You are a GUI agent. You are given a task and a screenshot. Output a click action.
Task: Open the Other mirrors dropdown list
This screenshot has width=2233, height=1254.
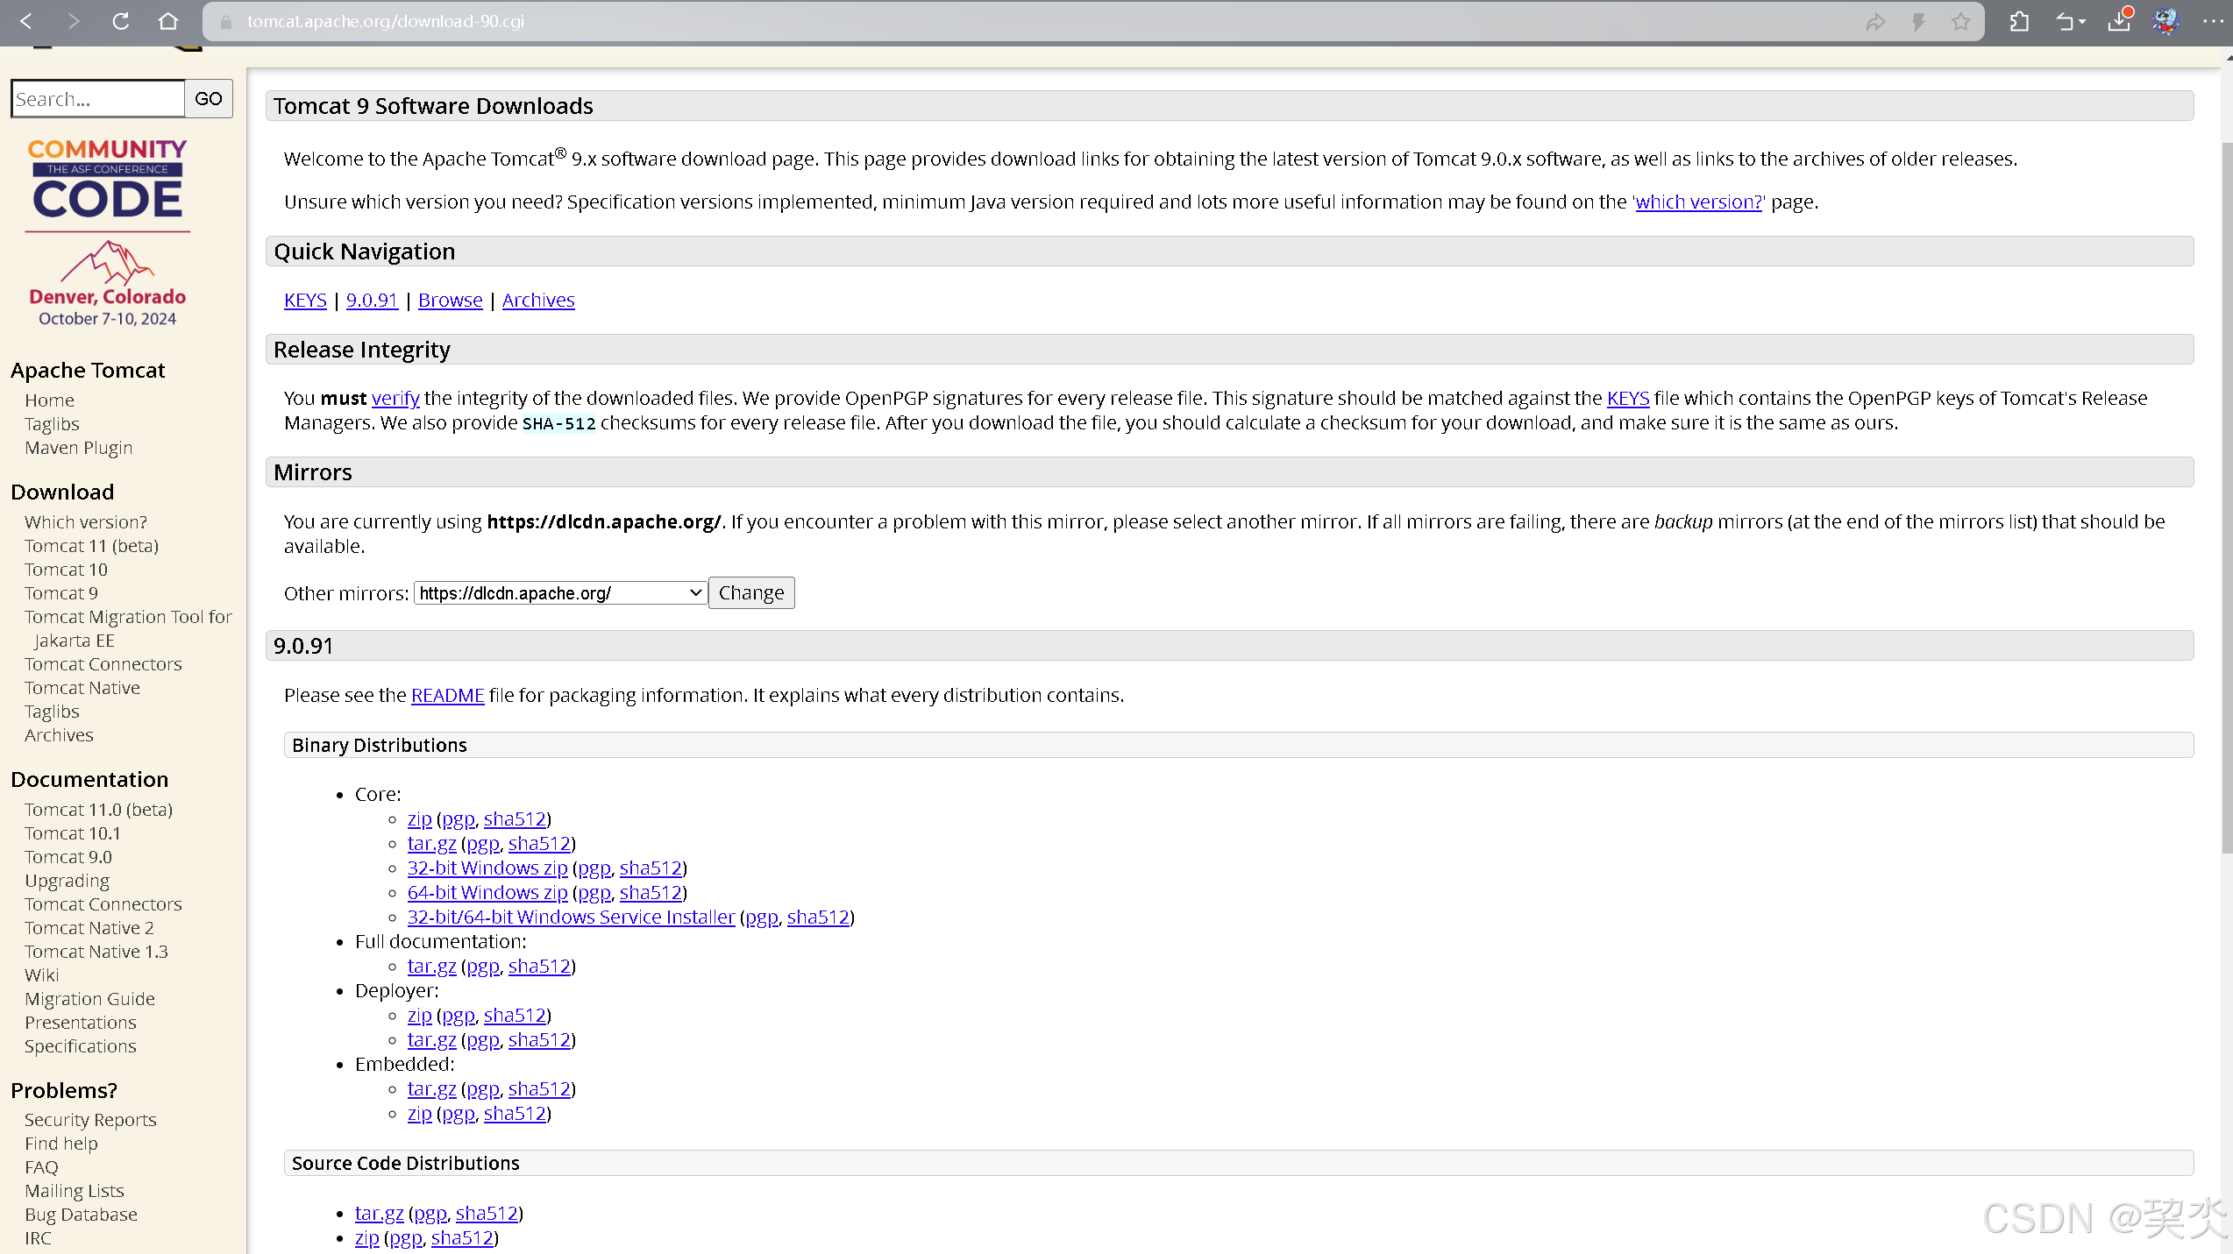(x=560, y=593)
